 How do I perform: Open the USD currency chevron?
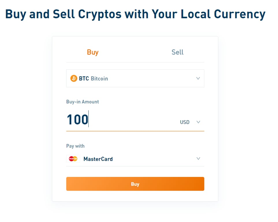tap(198, 122)
